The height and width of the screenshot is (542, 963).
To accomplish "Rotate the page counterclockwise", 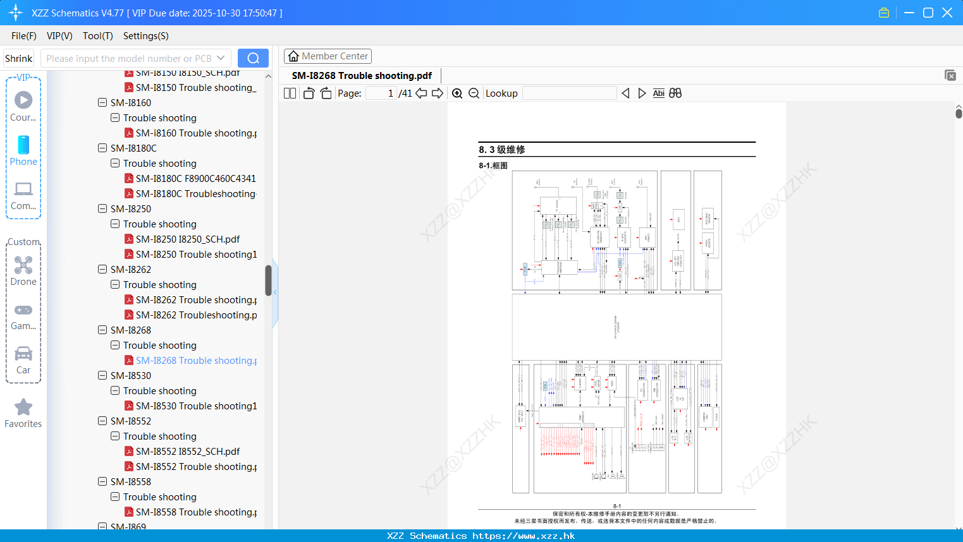I will 309,93.
